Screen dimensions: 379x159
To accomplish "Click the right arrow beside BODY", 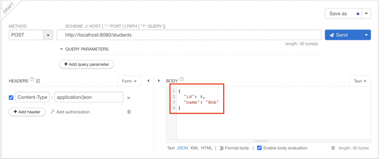I will (x=159, y=81).
